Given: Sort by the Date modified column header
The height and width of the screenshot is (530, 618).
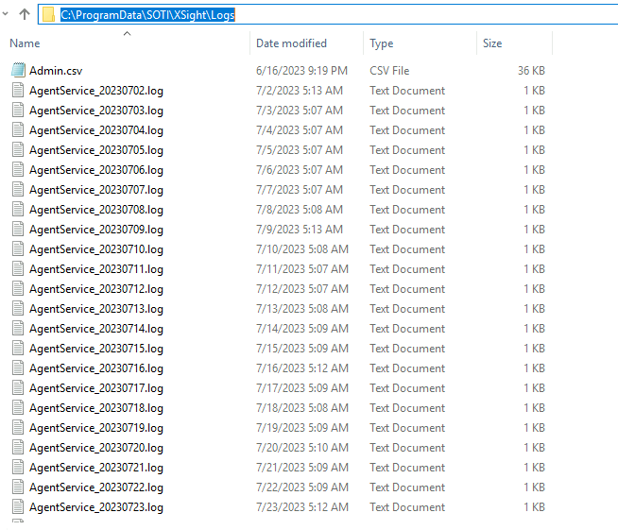Looking at the screenshot, I should (x=291, y=43).
